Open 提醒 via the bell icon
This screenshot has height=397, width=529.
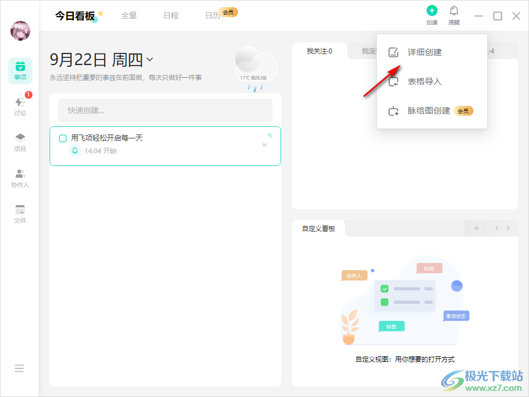pyautogui.click(x=454, y=10)
